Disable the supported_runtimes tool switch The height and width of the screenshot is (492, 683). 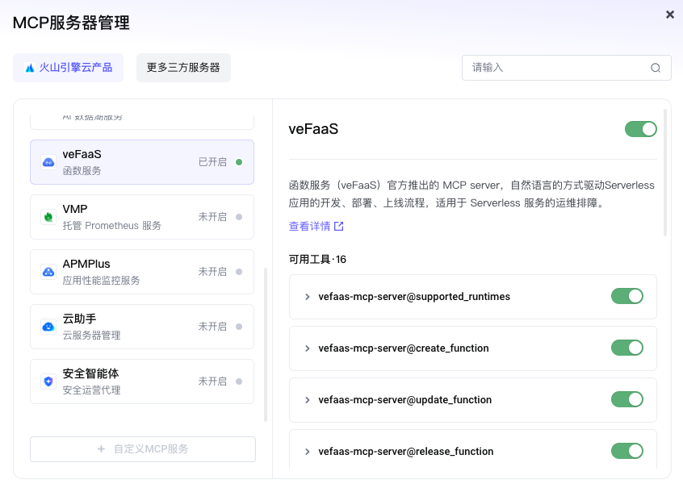tap(627, 296)
